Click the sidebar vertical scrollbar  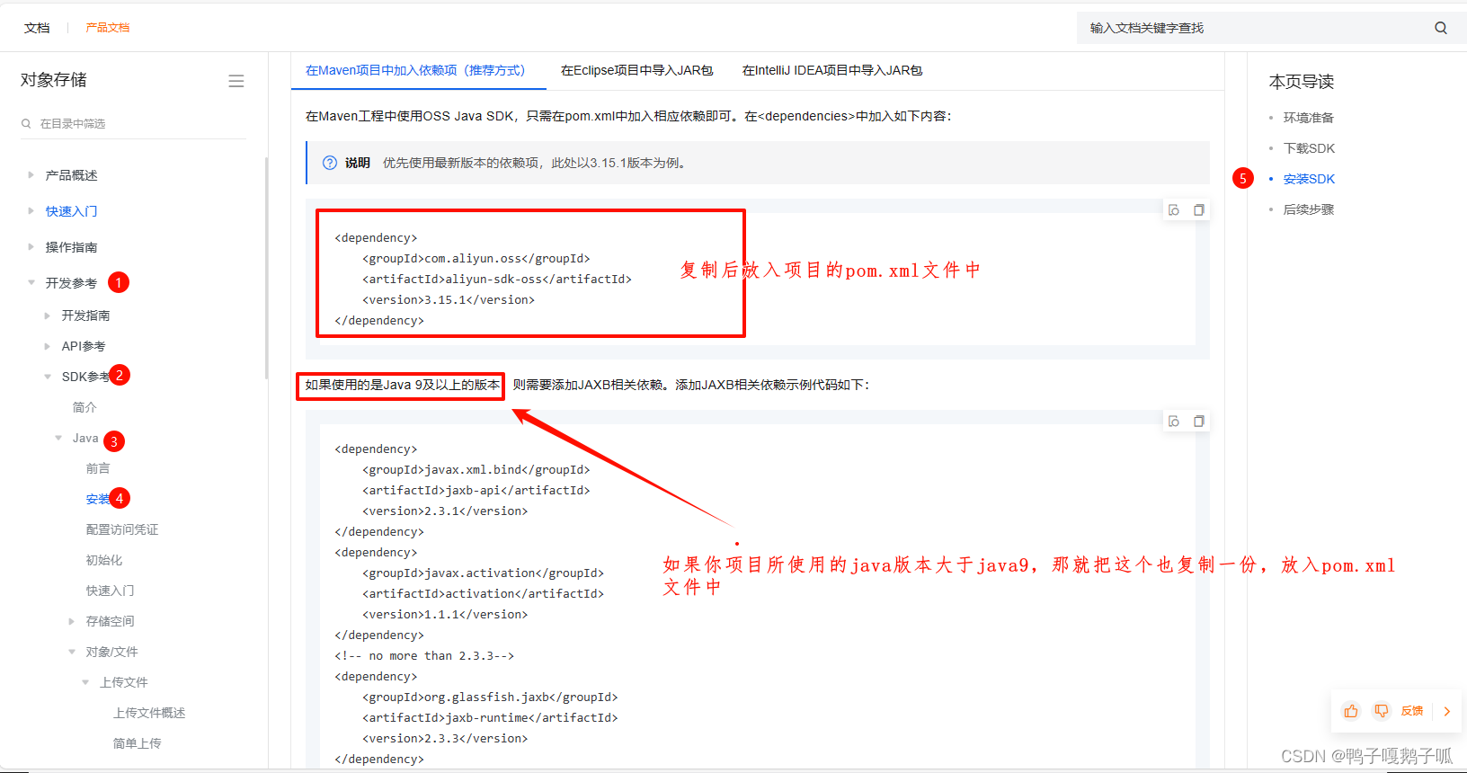point(266,268)
